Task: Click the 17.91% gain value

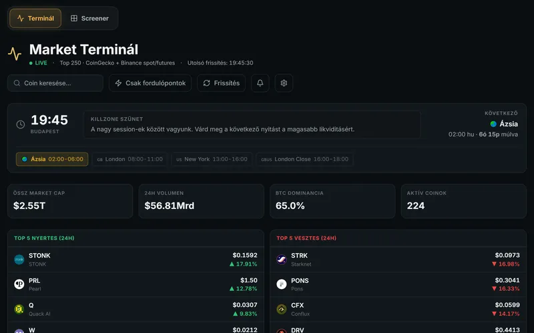Action: [x=244, y=264]
